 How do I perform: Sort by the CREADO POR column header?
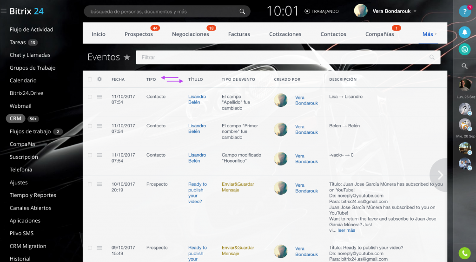pyautogui.click(x=287, y=79)
